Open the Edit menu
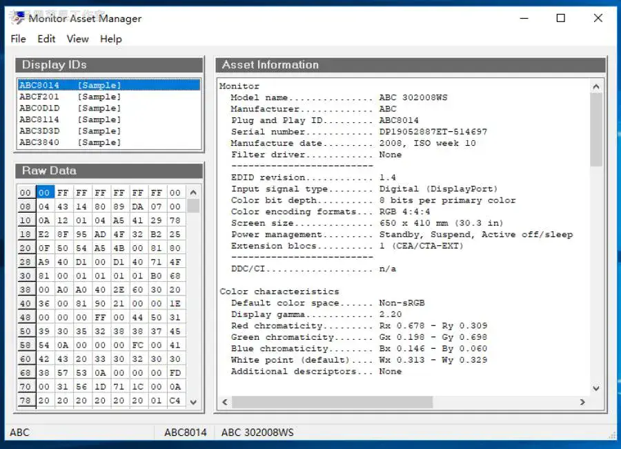 click(x=46, y=39)
